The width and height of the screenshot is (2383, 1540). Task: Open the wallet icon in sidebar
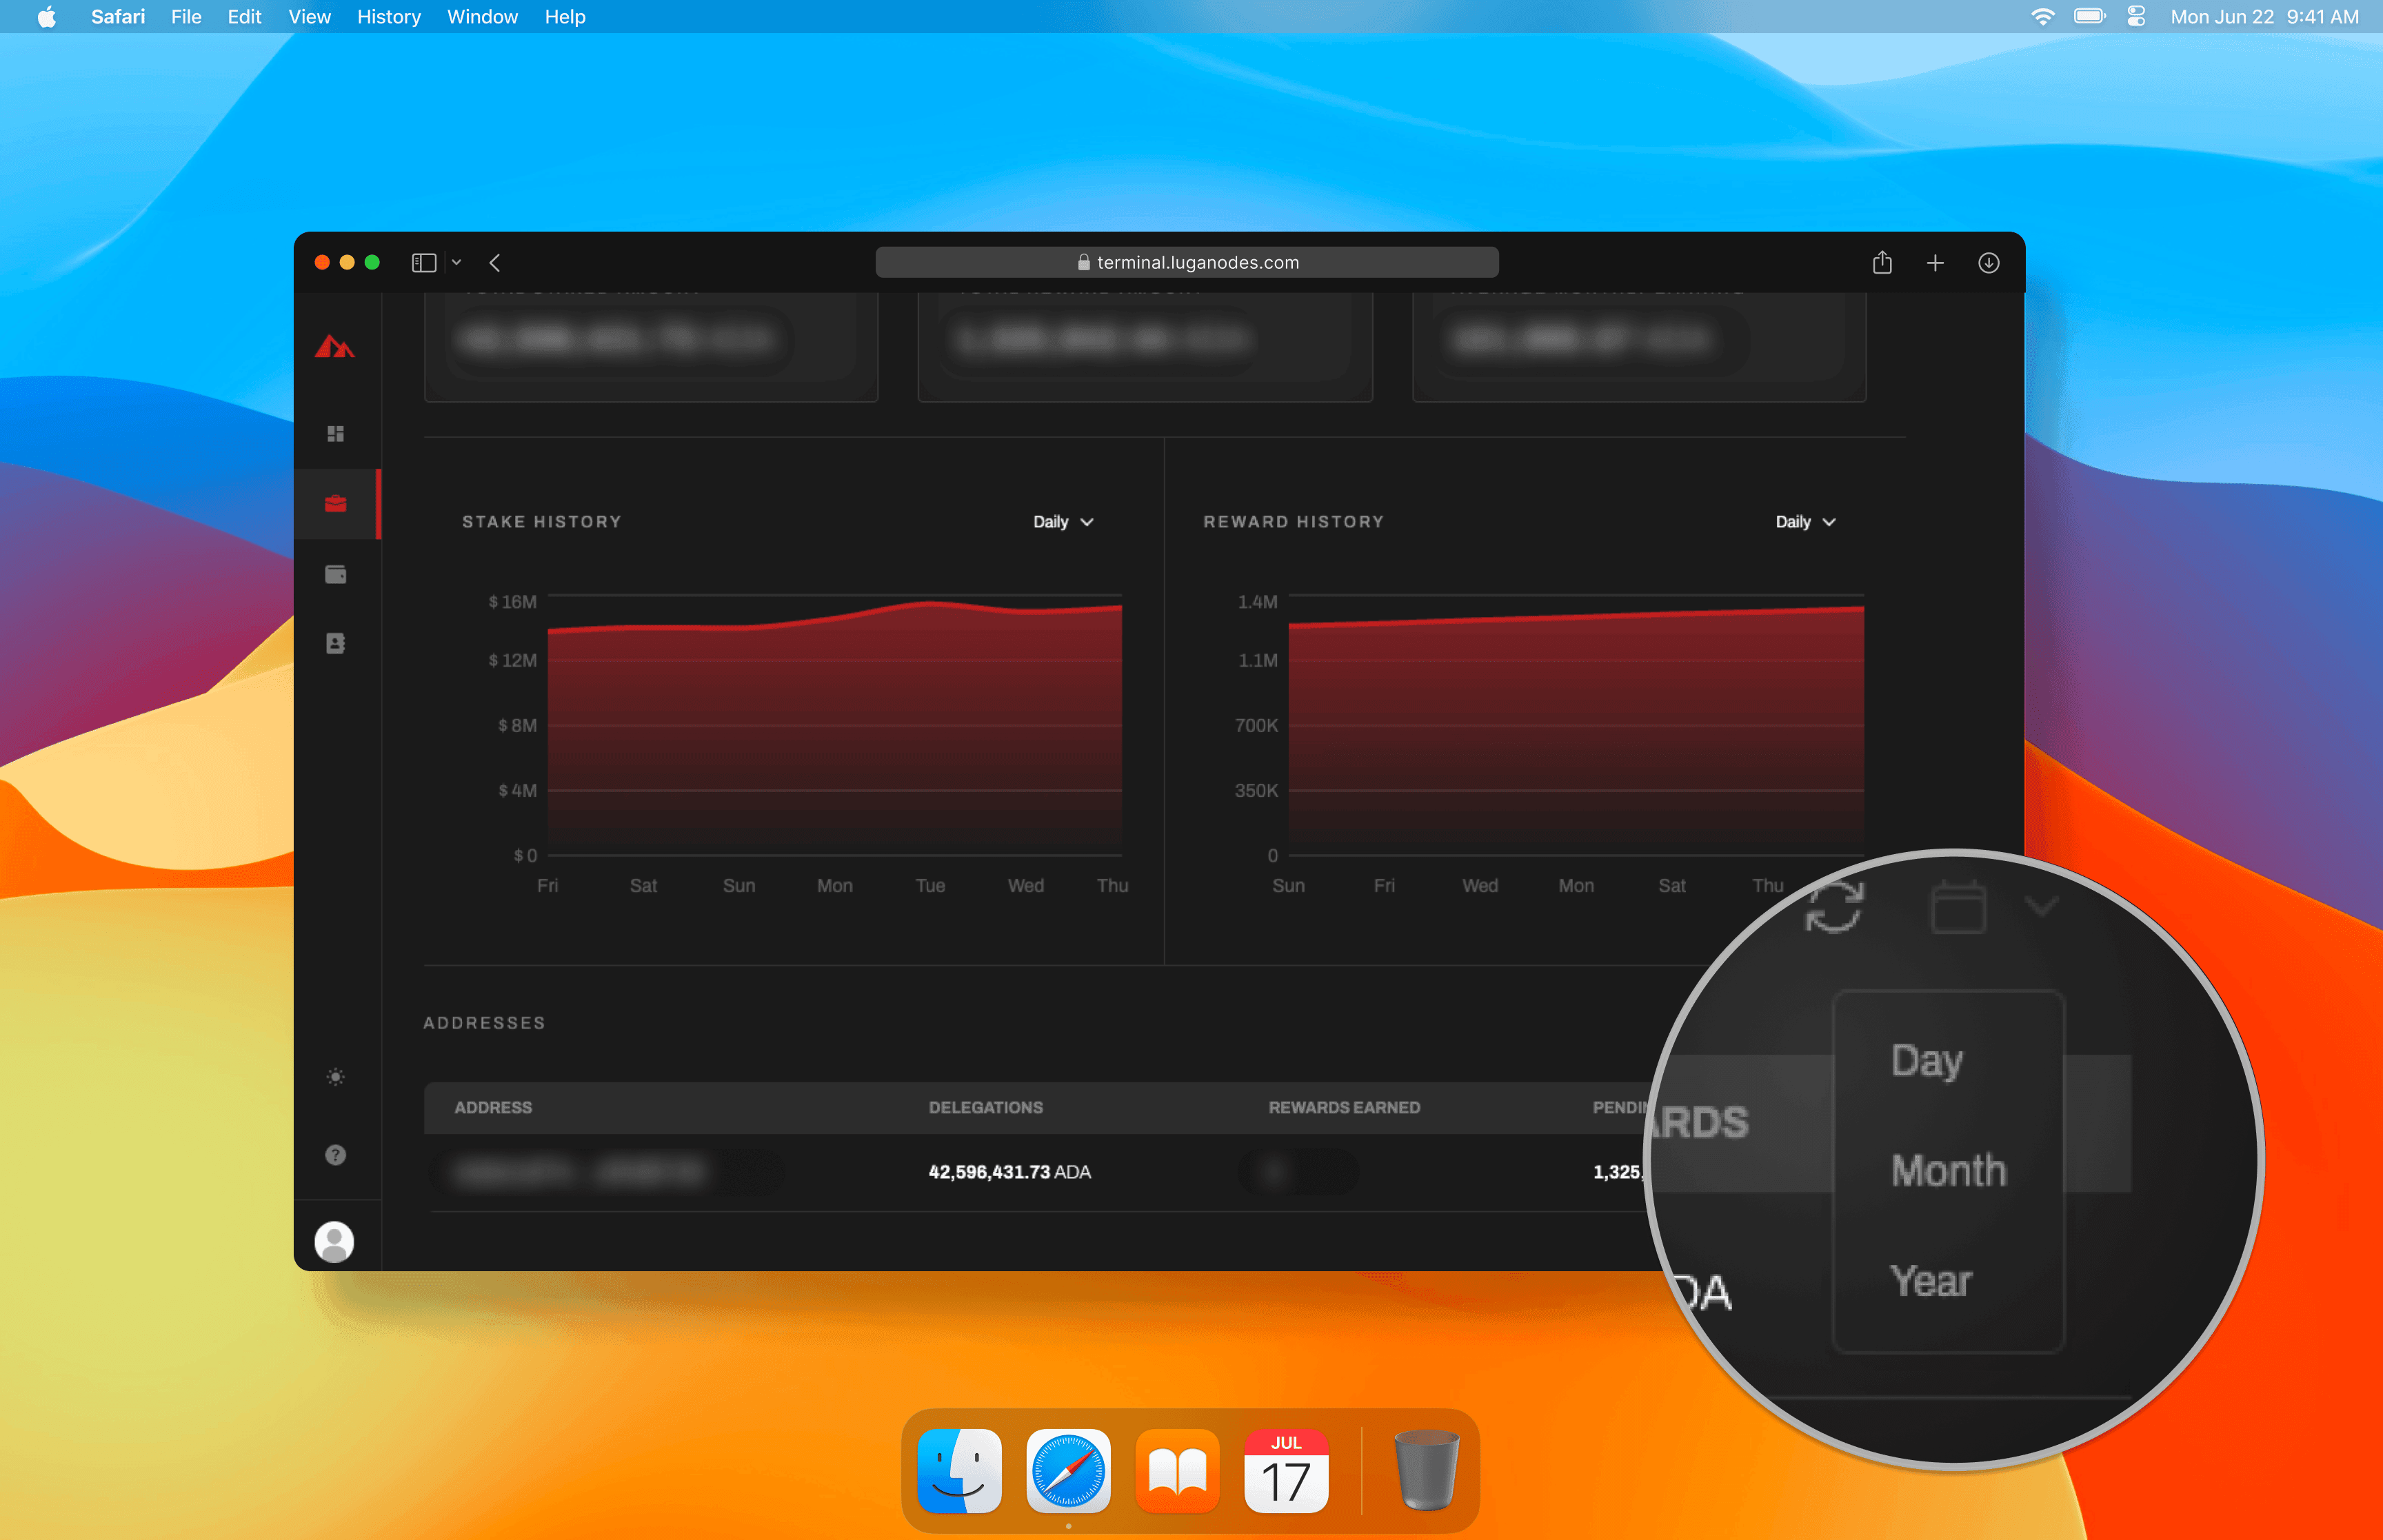(336, 574)
